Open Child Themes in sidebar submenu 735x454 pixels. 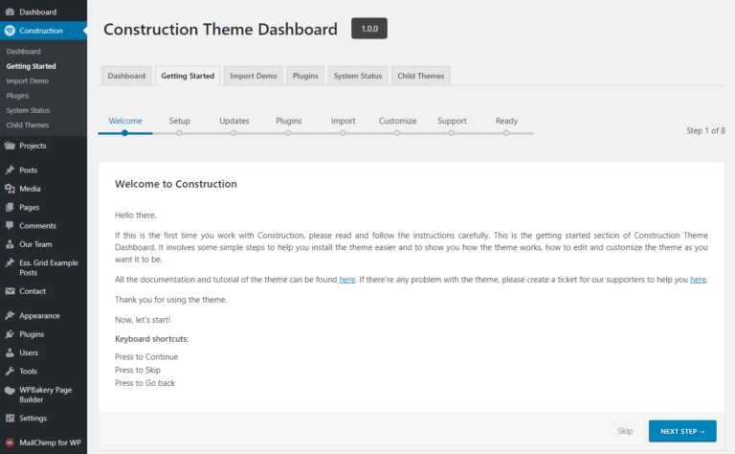27,125
